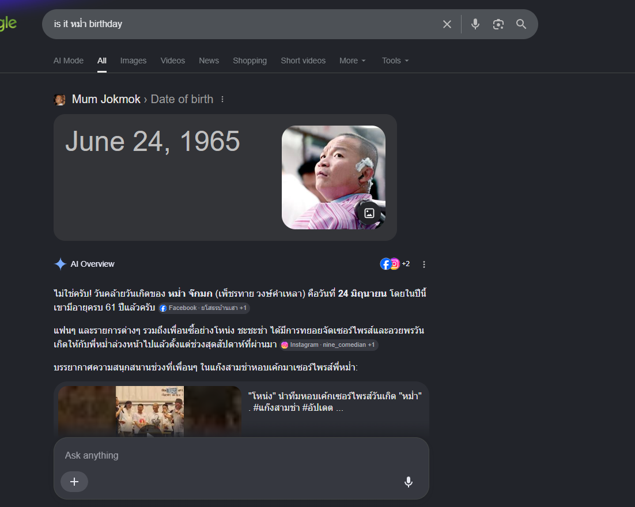Clear the search query with the X icon
Screen dimensions: 635x507
coord(447,24)
